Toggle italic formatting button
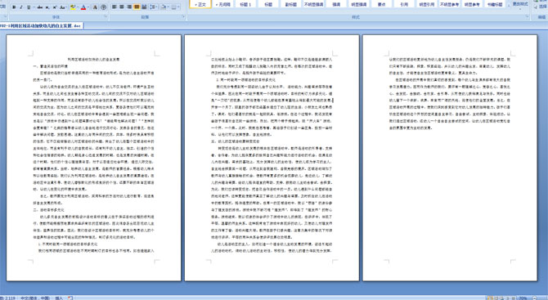548x300 pixels. pos(21,7)
